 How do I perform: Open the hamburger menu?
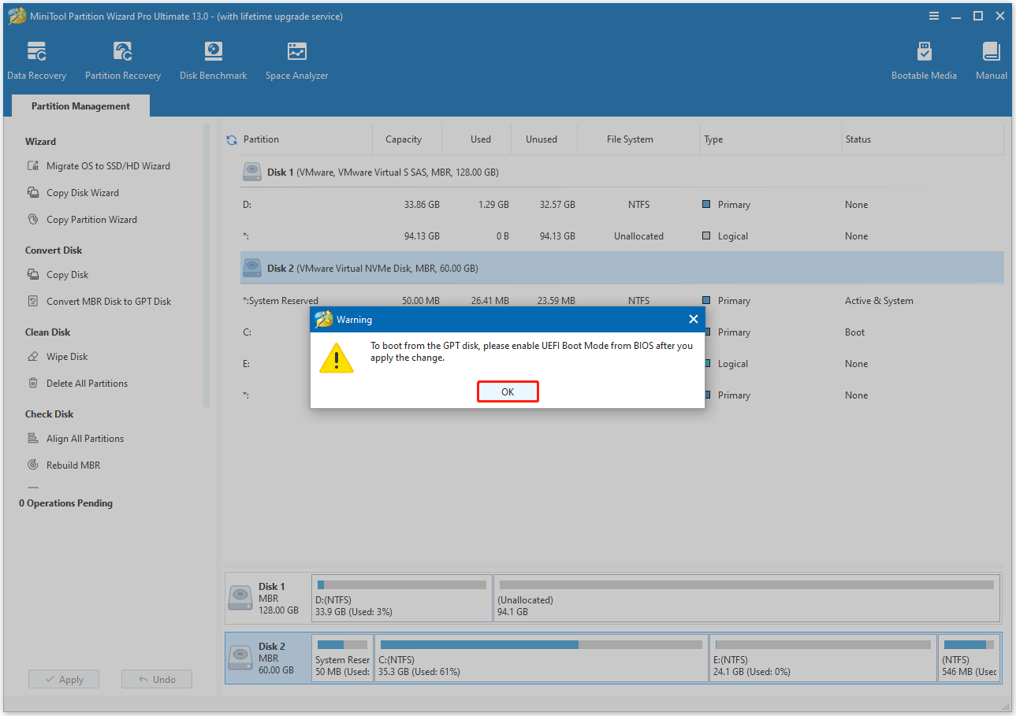[x=933, y=15]
